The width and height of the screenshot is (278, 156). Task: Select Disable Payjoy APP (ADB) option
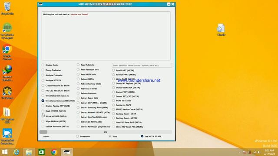coord(56,106)
